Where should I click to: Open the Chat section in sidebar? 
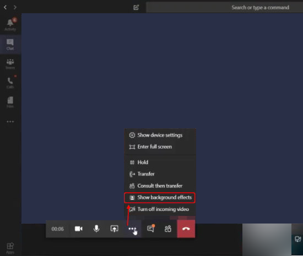[x=10, y=45]
